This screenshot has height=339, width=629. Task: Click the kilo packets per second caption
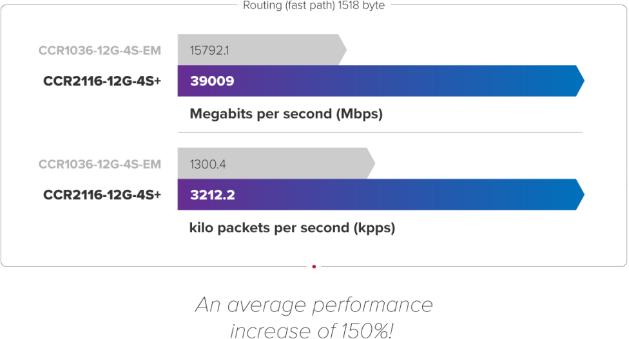292,228
